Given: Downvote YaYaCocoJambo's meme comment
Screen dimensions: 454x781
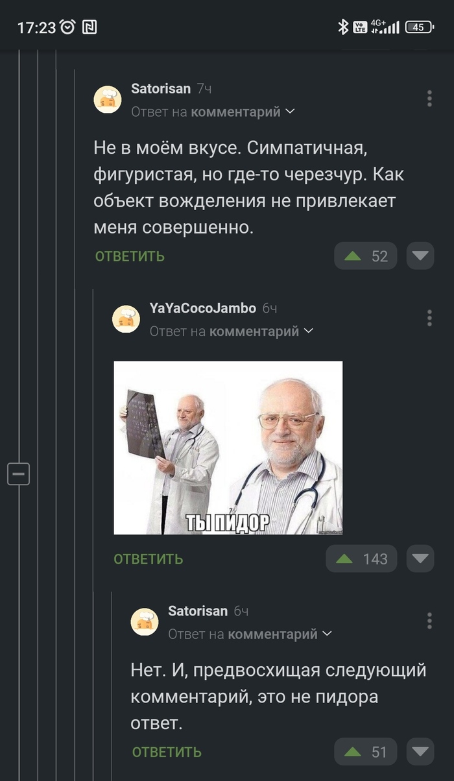Looking at the screenshot, I should (420, 559).
